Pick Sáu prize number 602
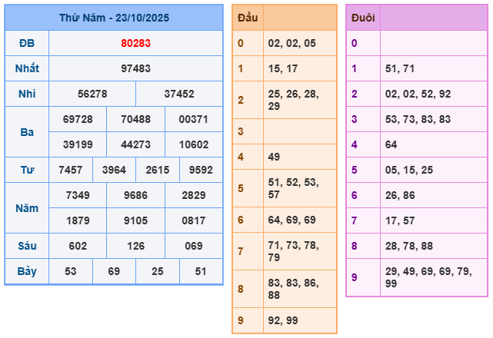 click(x=78, y=246)
